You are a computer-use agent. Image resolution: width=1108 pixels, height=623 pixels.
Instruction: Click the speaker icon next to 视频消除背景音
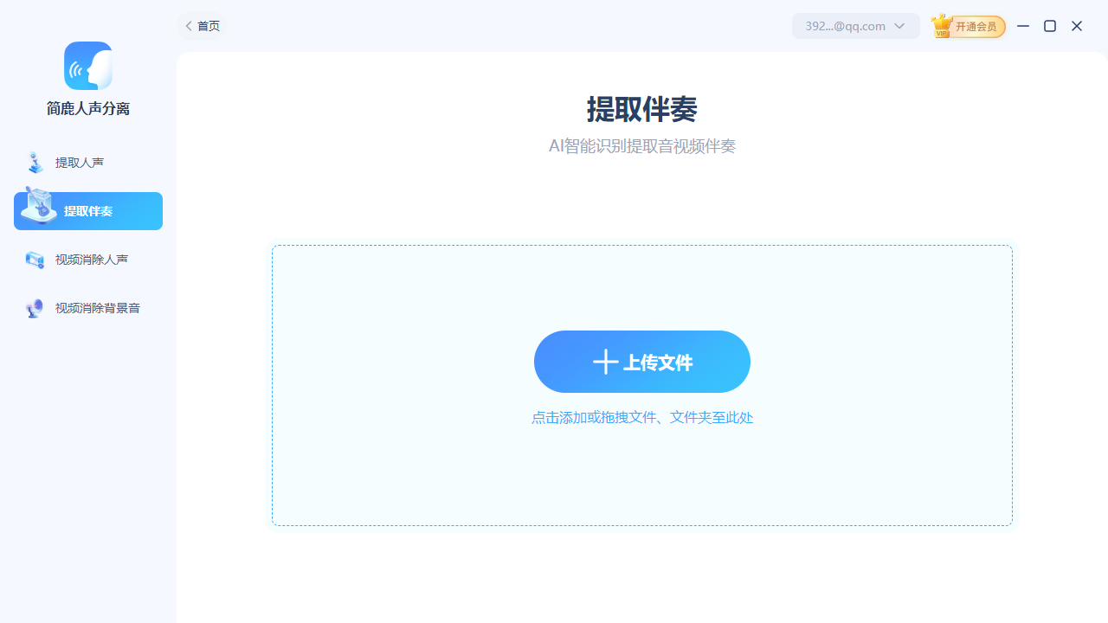click(35, 308)
